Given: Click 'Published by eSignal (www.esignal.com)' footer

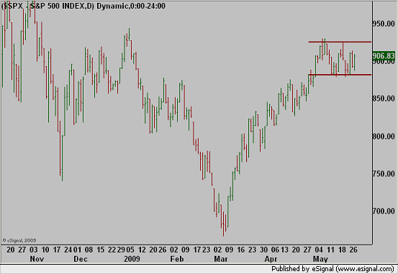Looking at the screenshot, I should pyautogui.click(x=333, y=269).
